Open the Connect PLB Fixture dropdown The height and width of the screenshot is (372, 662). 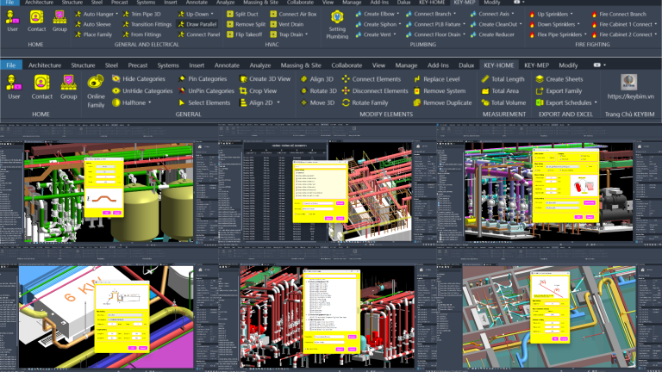(464, 24)
